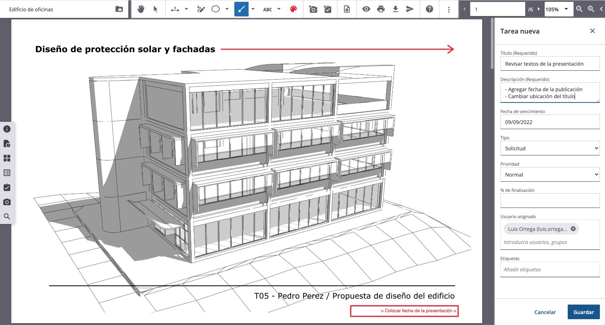This screenshot has width=605, height=325.
Task: Toggle markup visibility eye icon
Action: point(366,9)
